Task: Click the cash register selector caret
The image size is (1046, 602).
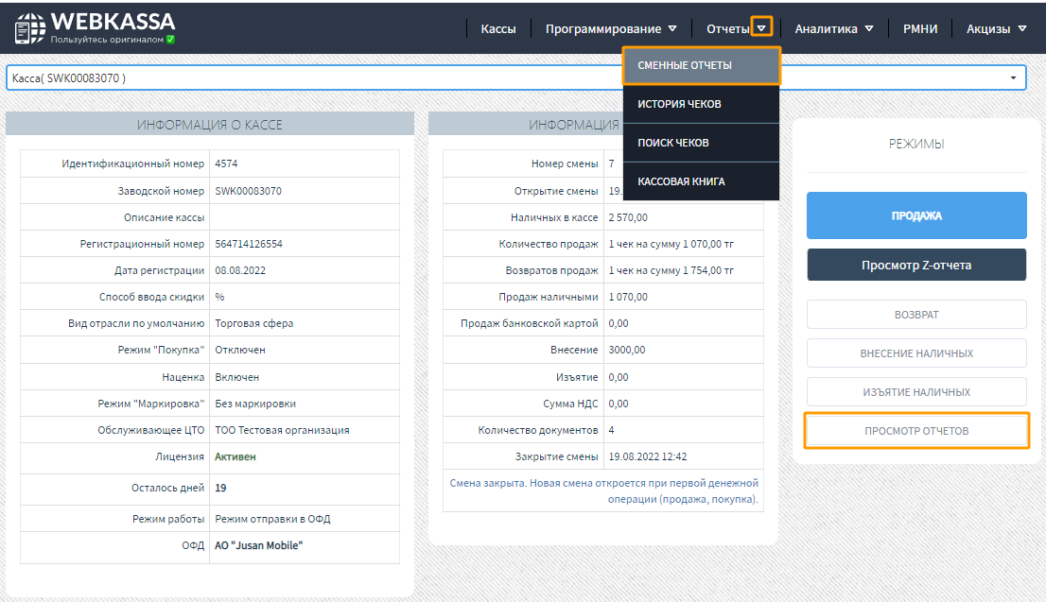Action: (1013, 78)
